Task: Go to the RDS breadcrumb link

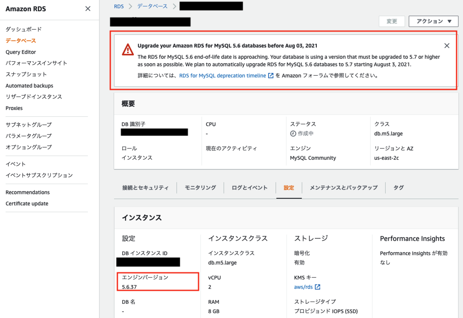Action: click(x=119, y=6)
